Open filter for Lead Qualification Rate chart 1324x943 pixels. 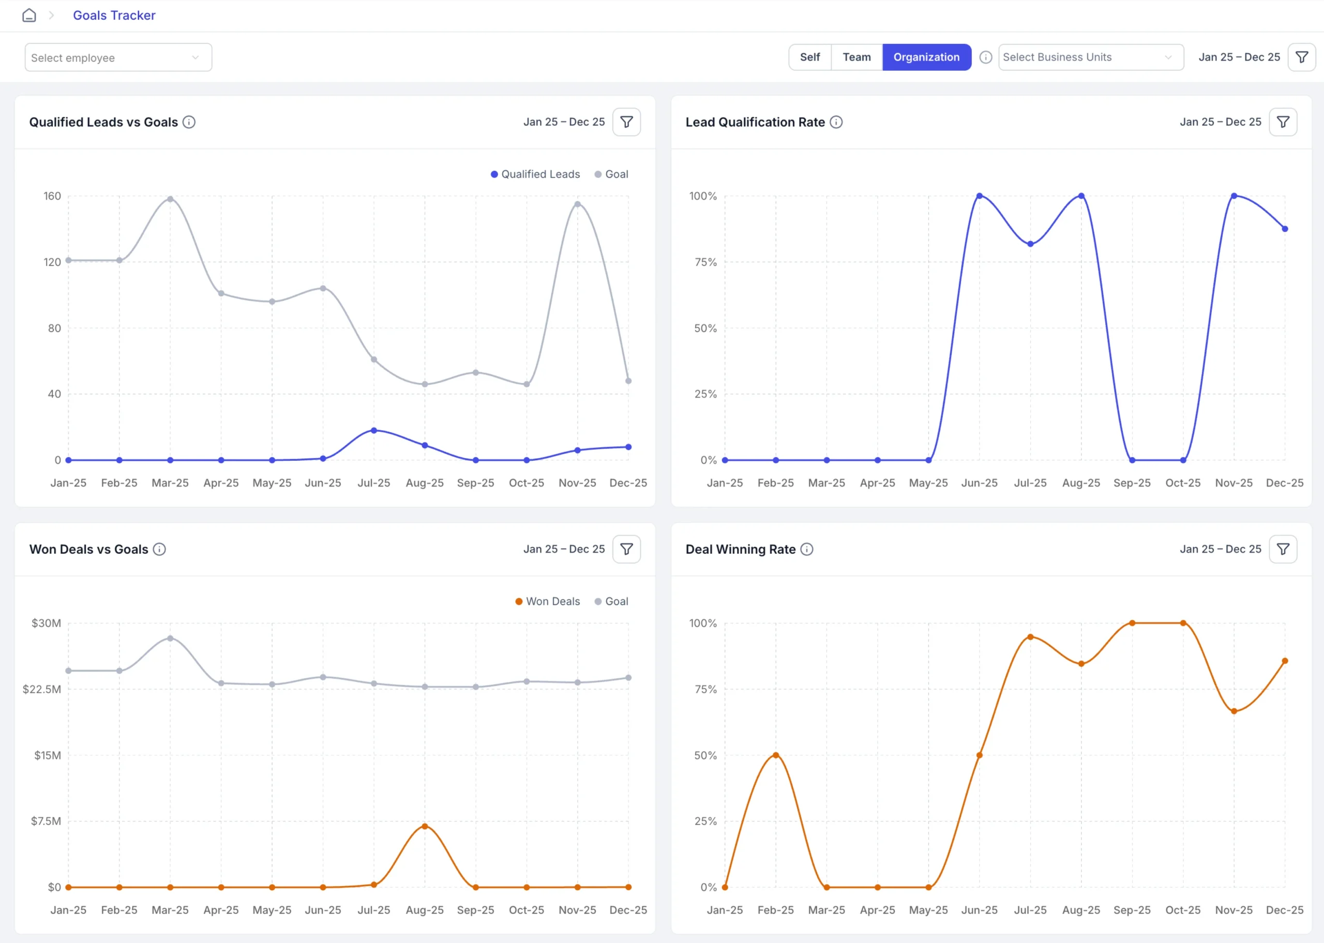1283,122
